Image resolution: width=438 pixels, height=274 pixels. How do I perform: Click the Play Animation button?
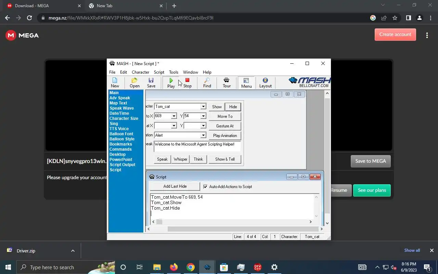point(225,136)
